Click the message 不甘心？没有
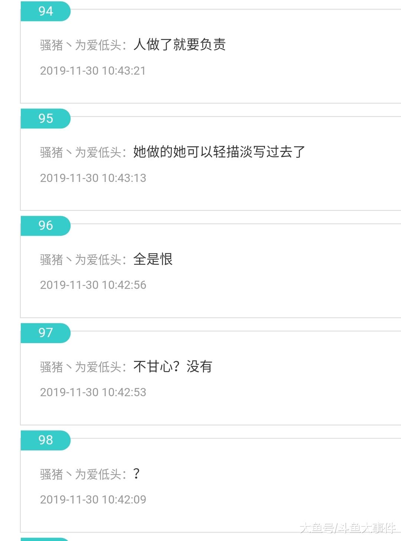This screenshot has height=541, width=401. (173, 366)
